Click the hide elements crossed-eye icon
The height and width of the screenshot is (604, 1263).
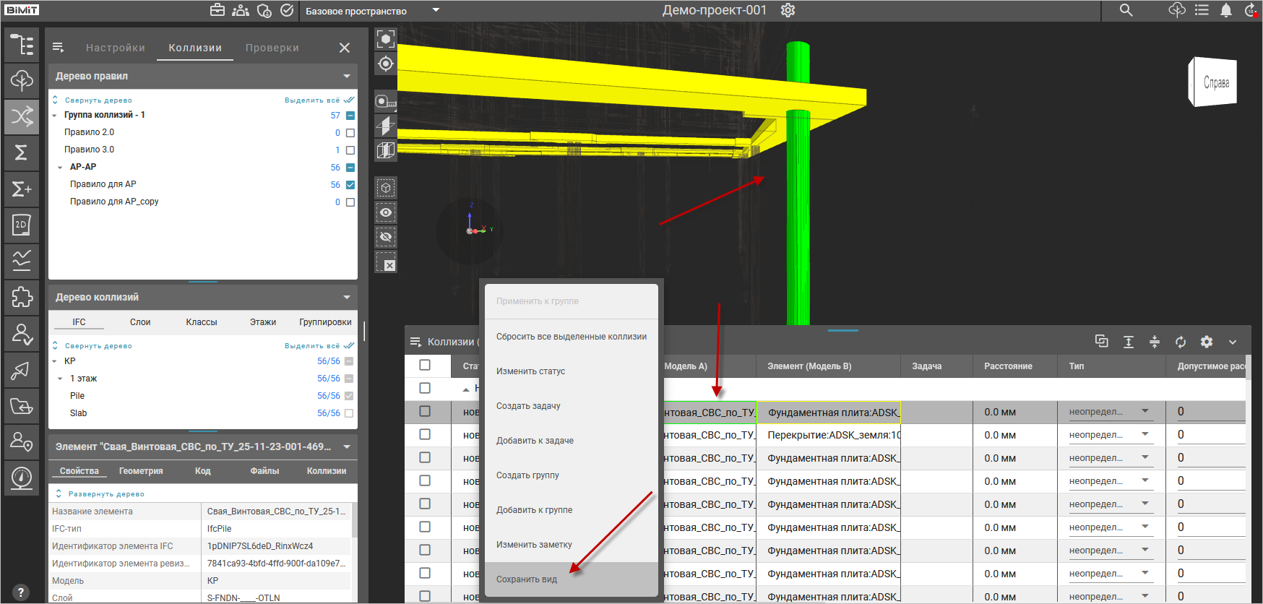(386, 237)
